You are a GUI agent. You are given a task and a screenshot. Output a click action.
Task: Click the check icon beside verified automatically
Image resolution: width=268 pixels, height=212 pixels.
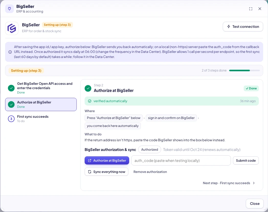pos(90,101)
